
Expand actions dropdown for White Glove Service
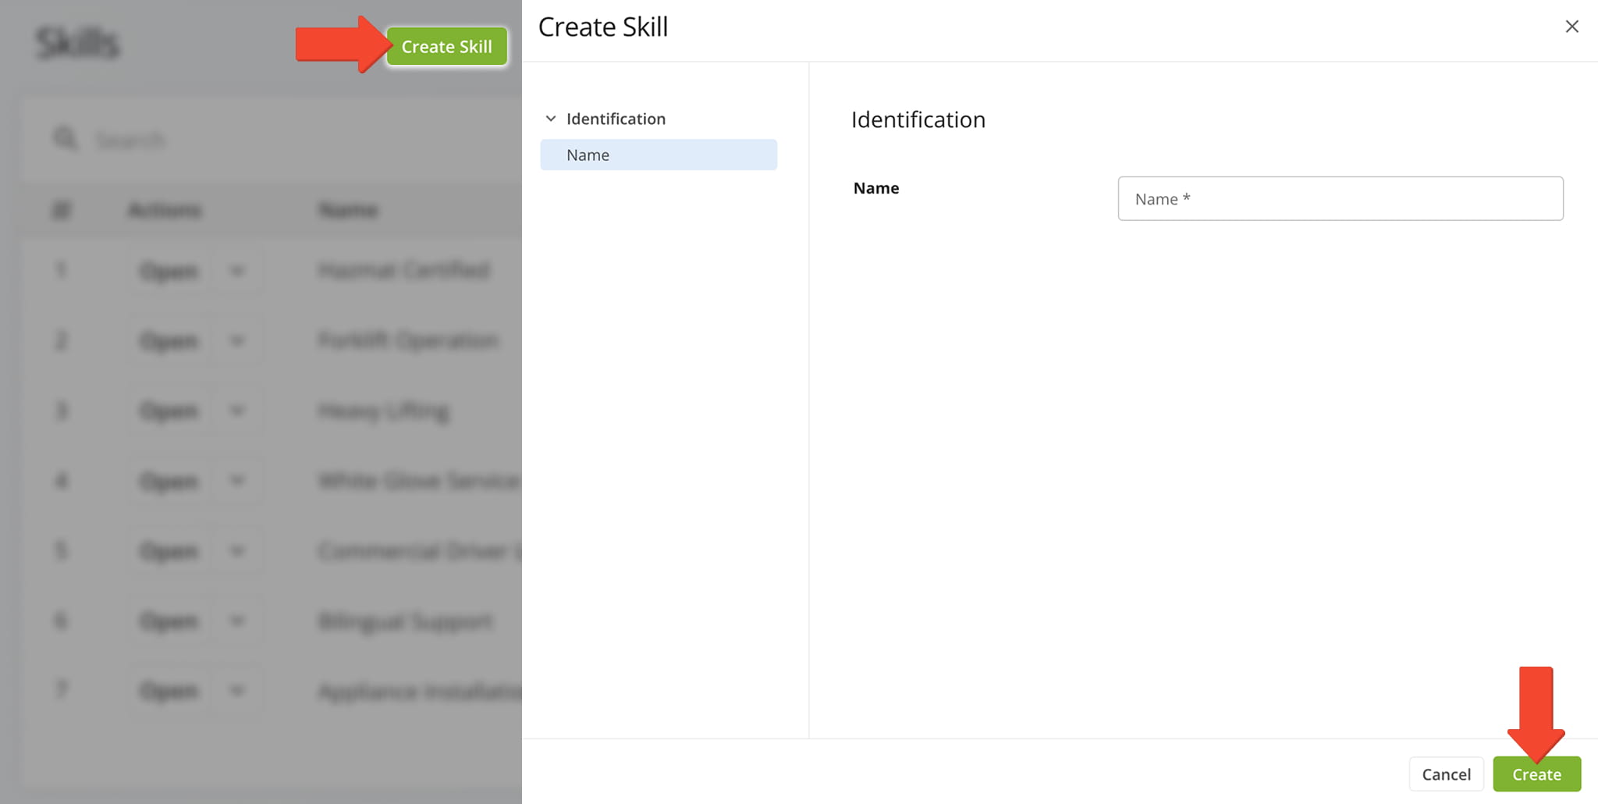(237, 481)
